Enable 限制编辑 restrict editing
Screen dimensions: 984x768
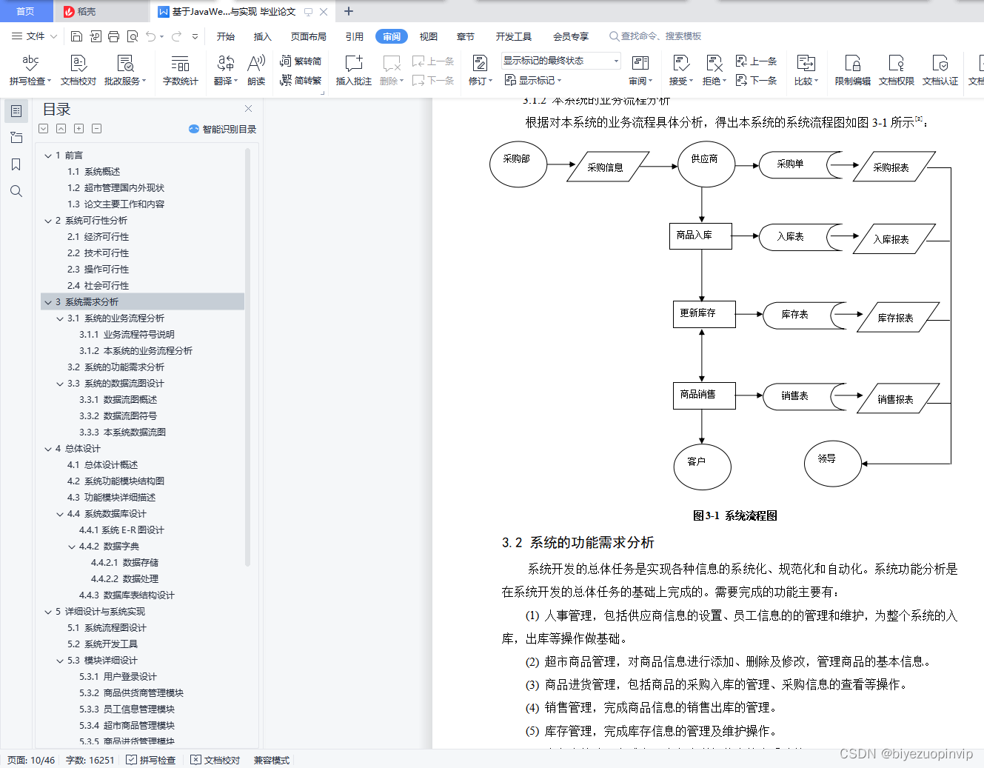851,70
